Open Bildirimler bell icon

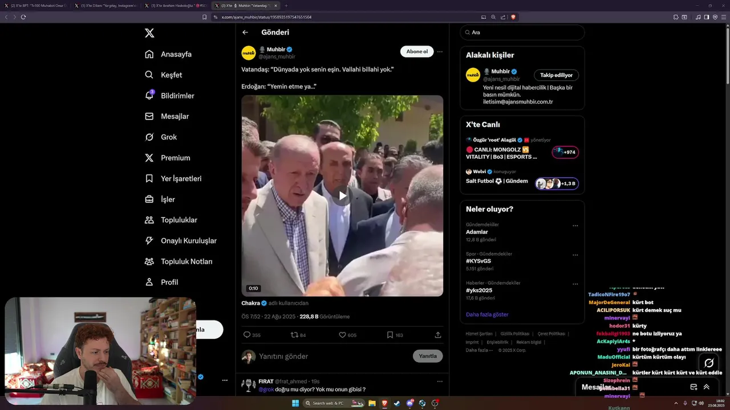149,96
